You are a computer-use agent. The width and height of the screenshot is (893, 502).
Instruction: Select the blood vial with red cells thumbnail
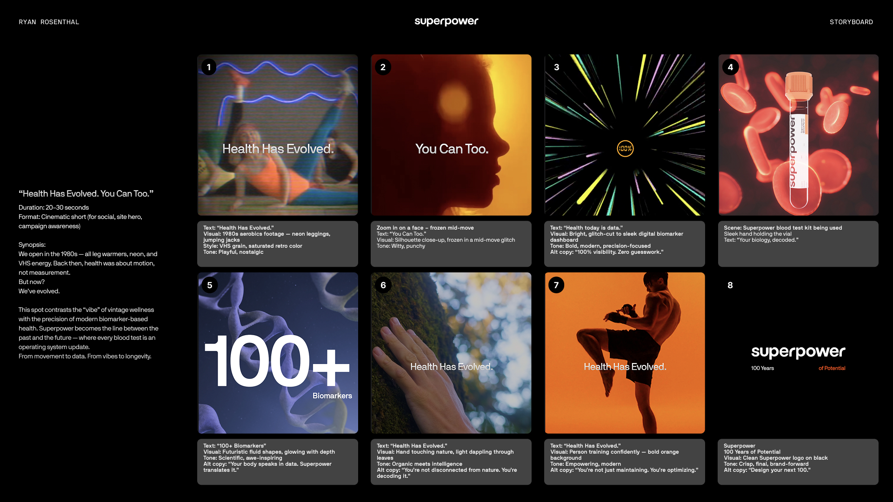point(798,135)
